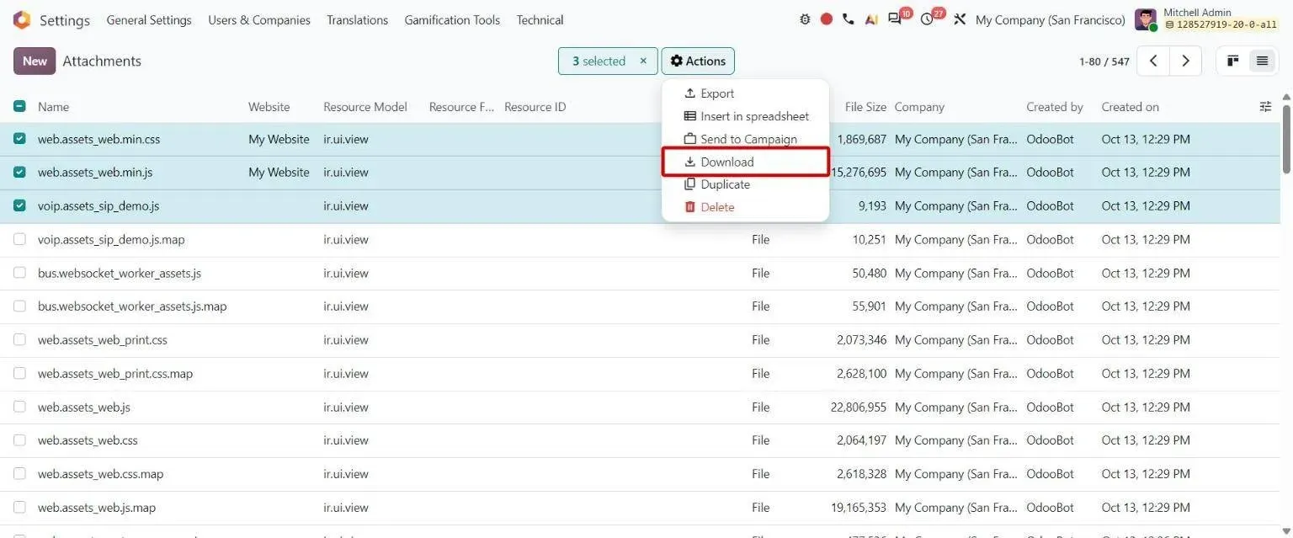Screen dimensions: 1293x538
Task: Sort by the Resource Model column header
Action: tap(365, 107)
